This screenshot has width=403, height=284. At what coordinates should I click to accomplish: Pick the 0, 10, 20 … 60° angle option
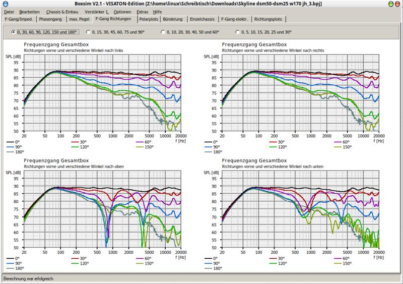[x=164, y=32]
